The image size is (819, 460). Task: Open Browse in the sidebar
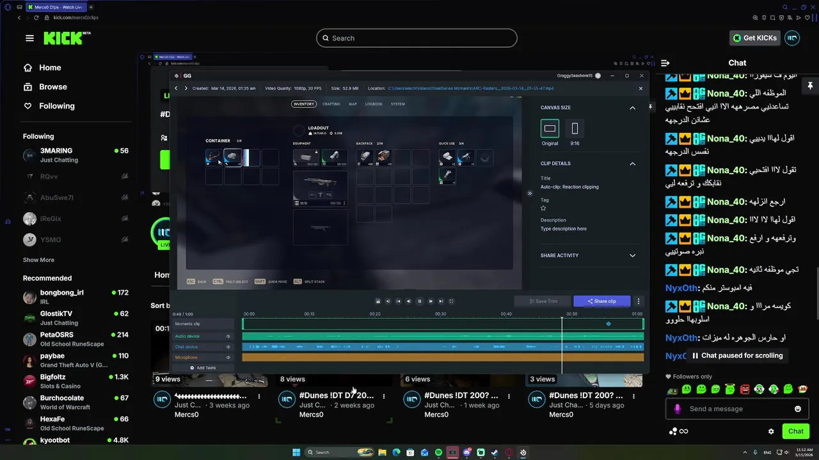coord(52,87)
